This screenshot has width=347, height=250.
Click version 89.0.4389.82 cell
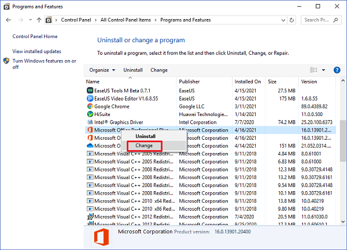coord(314,106)
